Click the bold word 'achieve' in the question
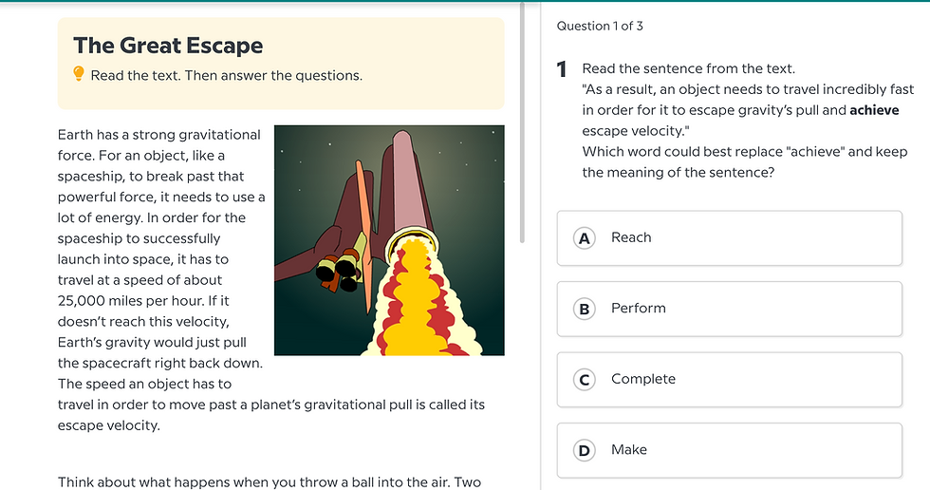 click(x=874, y=110)
